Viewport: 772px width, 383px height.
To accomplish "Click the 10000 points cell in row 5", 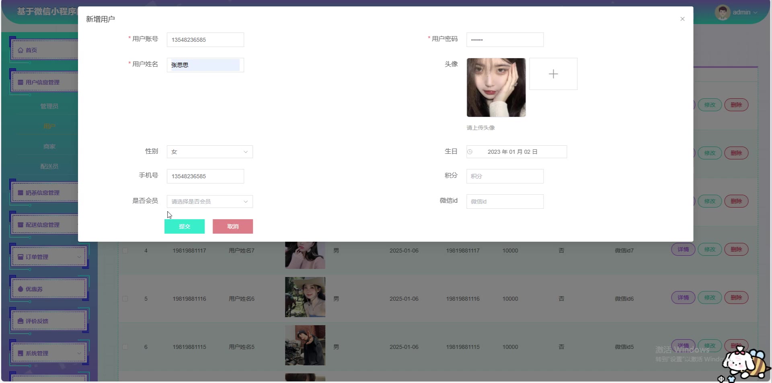I will pos(510,299).
